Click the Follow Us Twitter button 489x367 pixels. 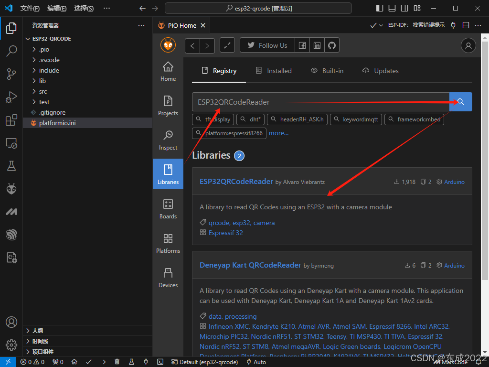click(x=267, y=45)
